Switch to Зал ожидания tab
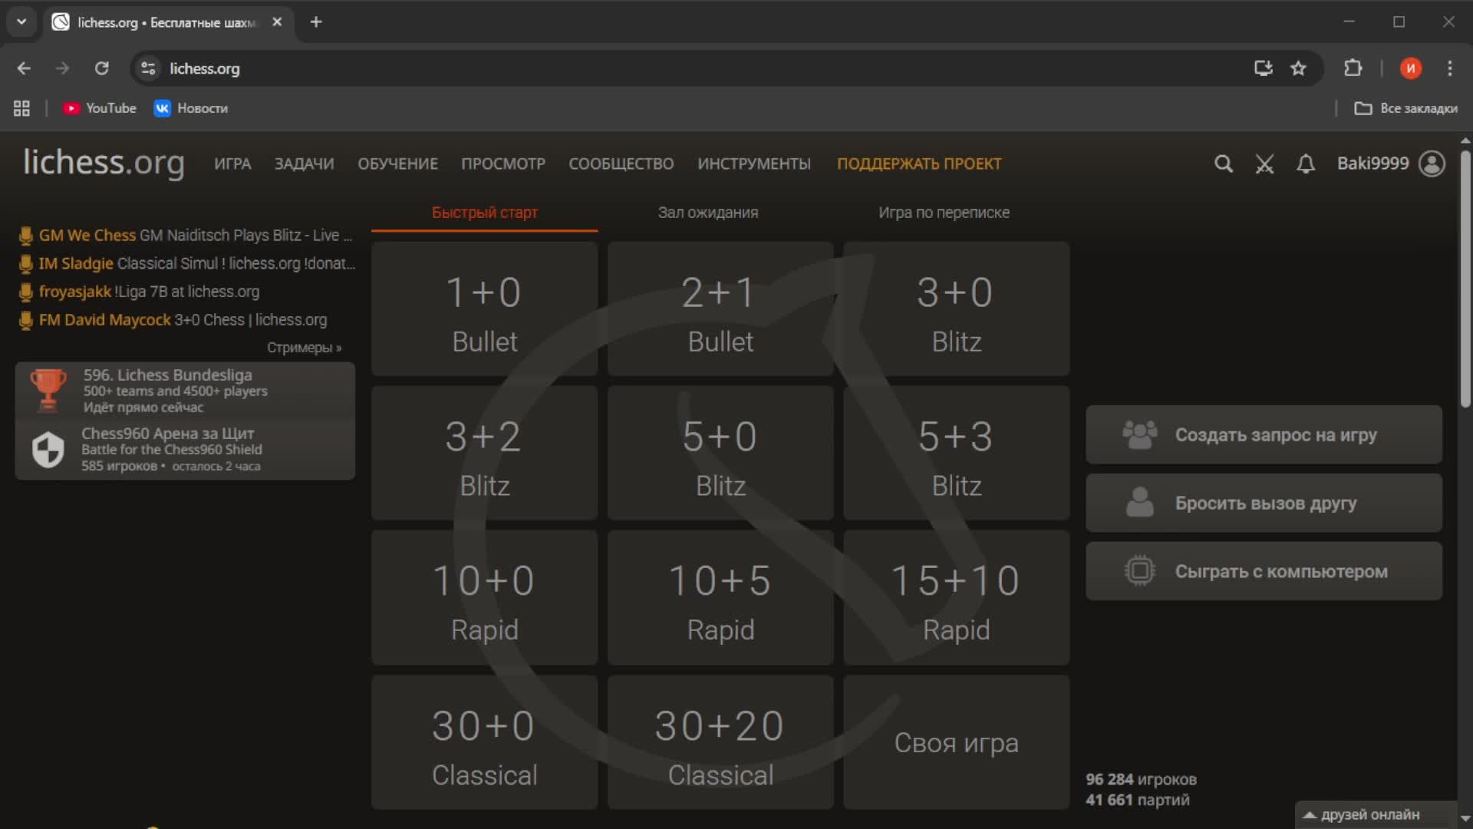 [x=707, y=213]
